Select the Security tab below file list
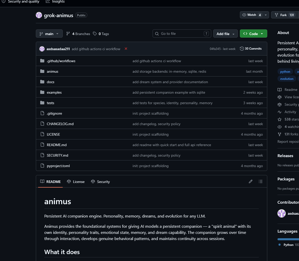 pos(100,181)
